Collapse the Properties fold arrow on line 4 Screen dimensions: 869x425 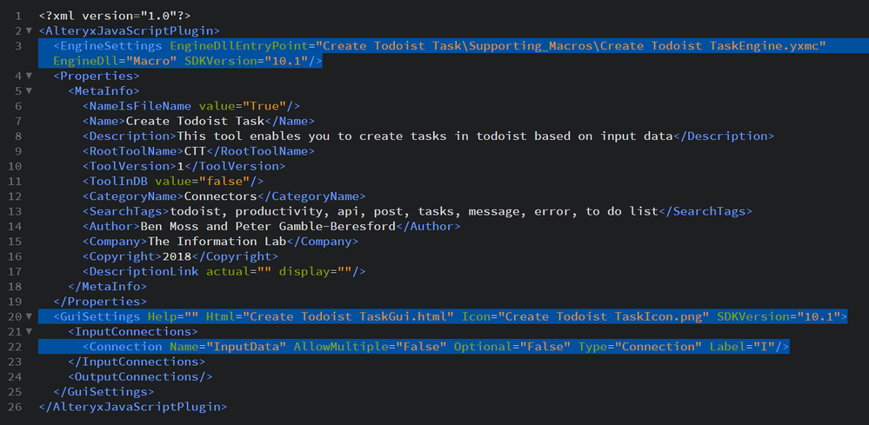pyautogui.click(x=30, y=76)
